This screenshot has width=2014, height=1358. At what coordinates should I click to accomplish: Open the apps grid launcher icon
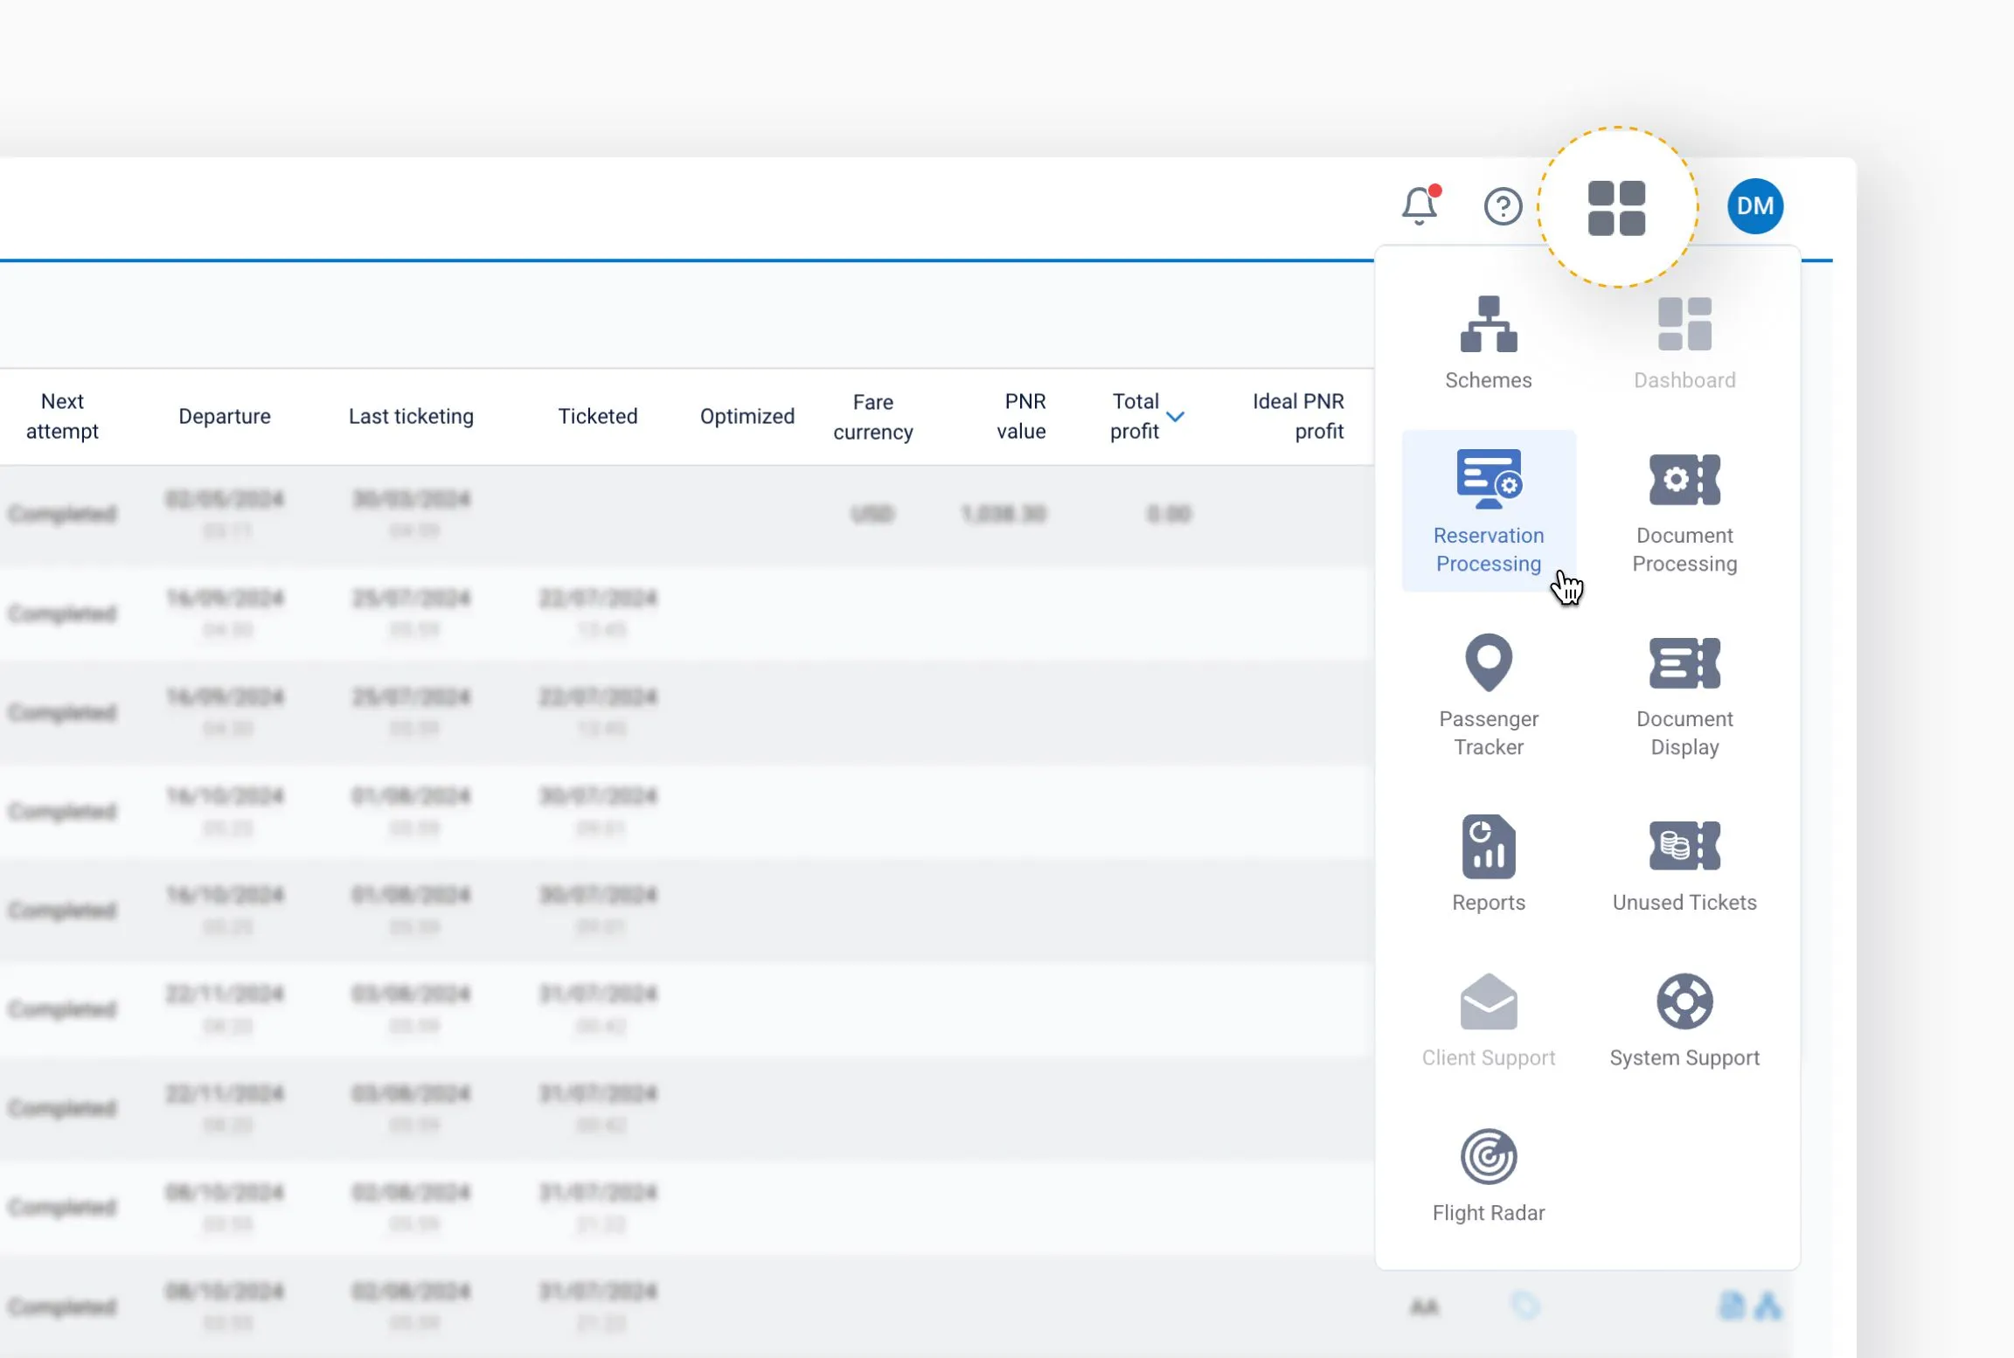[1616, 208]
